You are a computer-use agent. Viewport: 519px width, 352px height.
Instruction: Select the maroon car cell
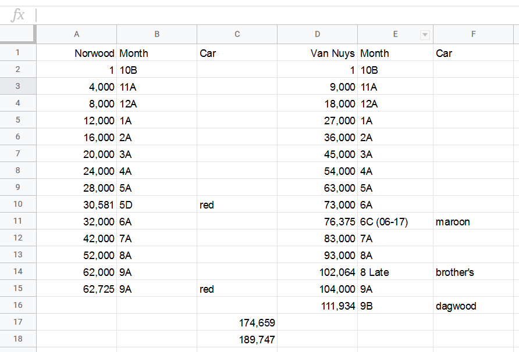473,222
